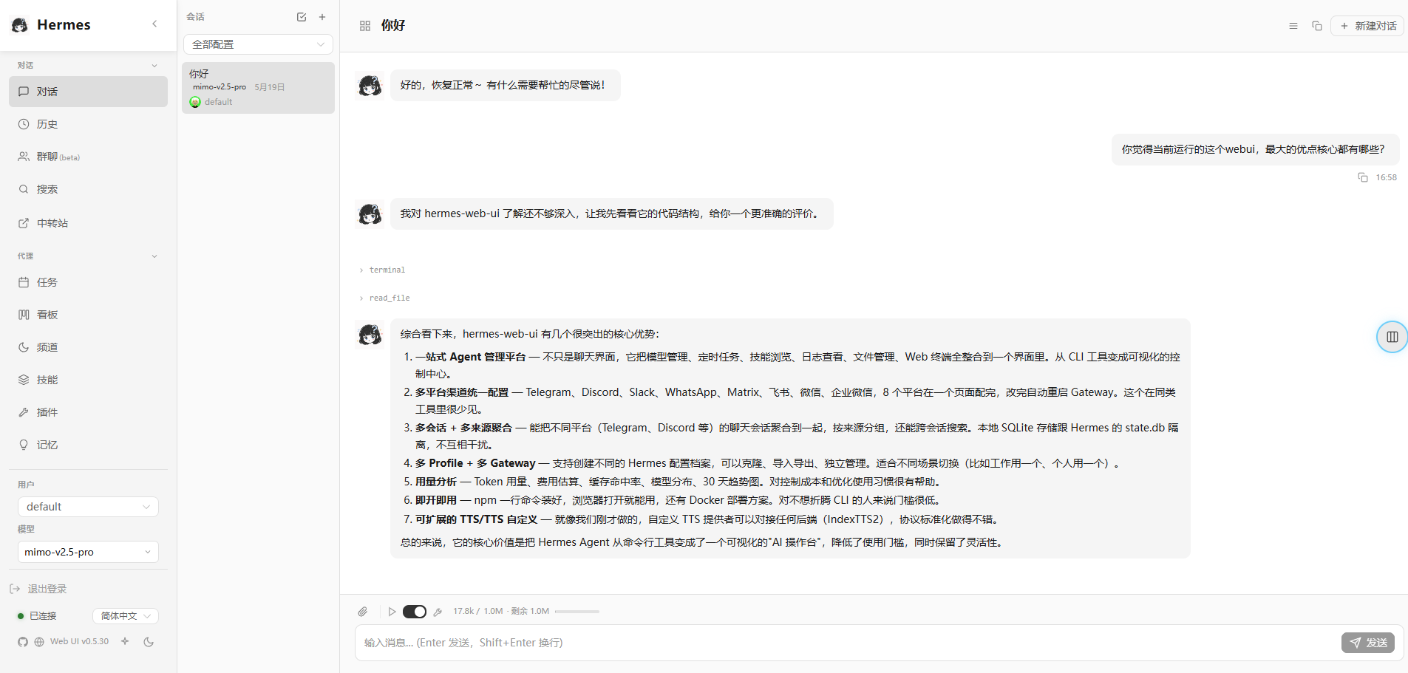The height and width of the screenshot is (673, 1408).
Task: Collapse the Hermes sidebar with the arrow
Action: click(x=154, y=24)
